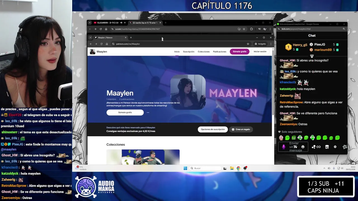Click the purple Súmate gratis header button

[x=240, y=52]
